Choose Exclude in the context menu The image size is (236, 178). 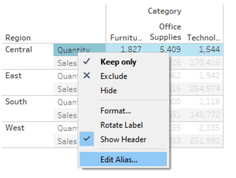click(114, 76)
